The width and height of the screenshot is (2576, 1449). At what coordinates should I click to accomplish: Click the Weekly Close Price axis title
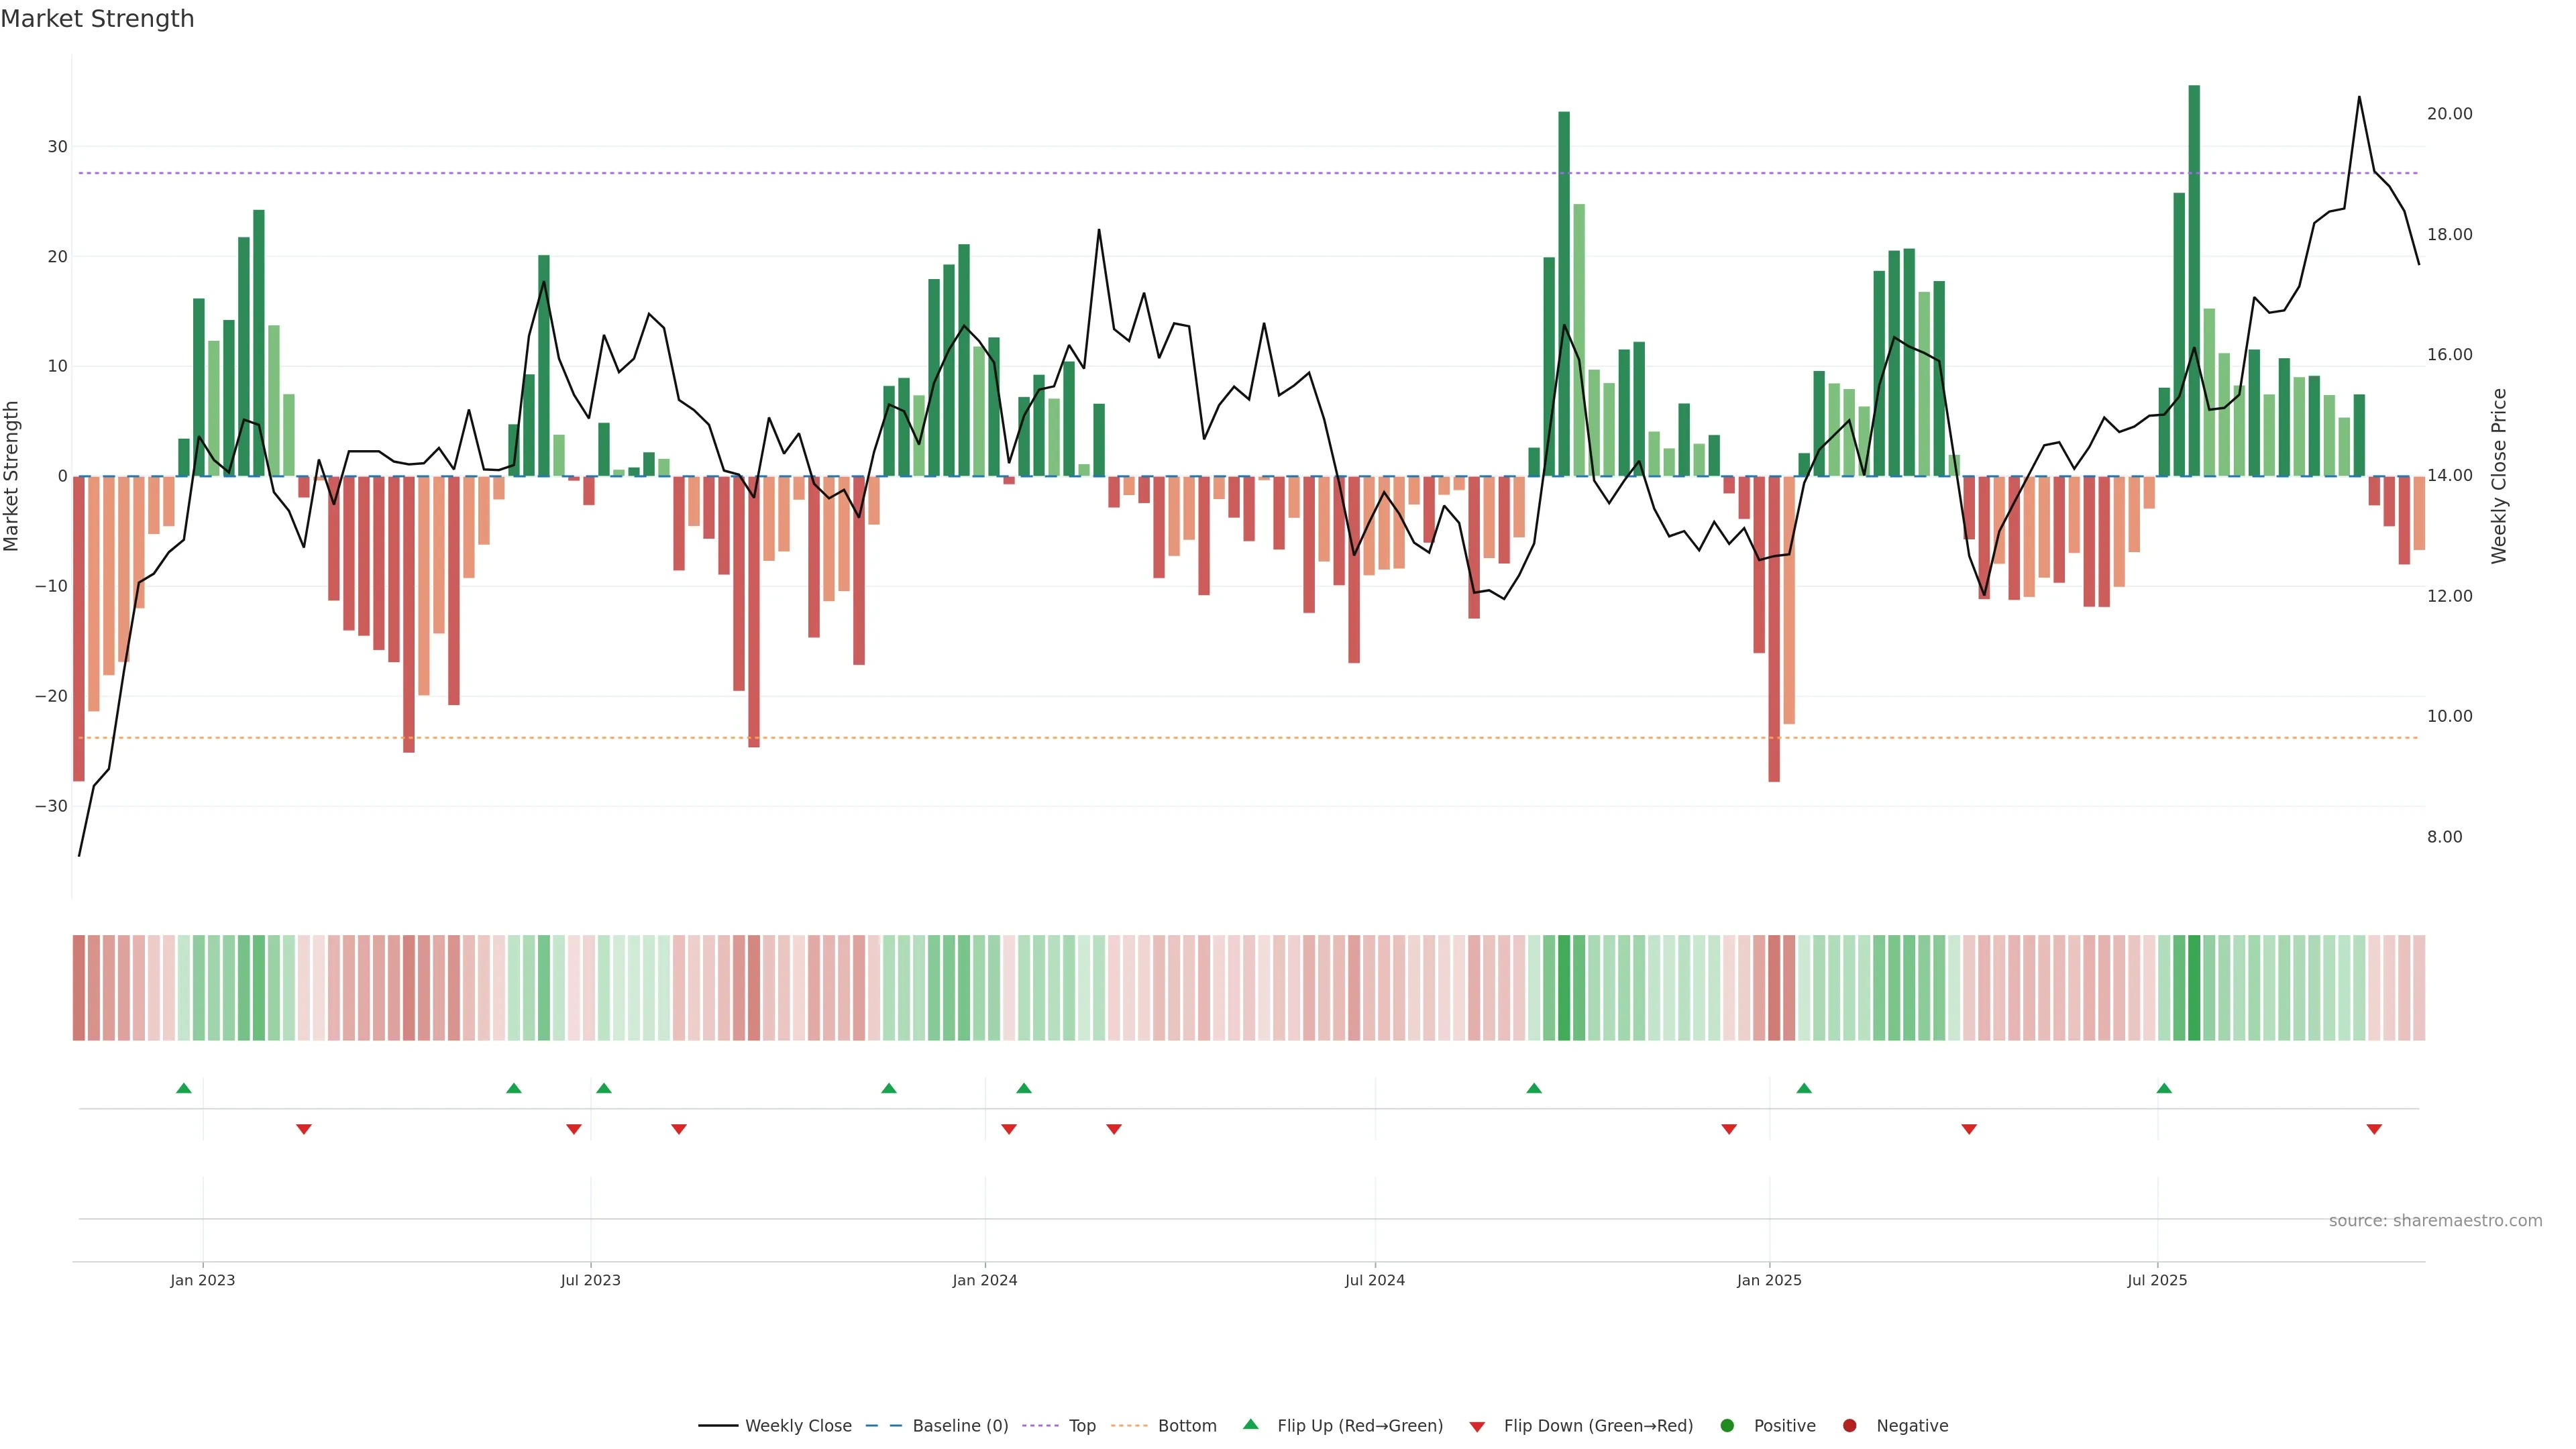(2499, 476)
